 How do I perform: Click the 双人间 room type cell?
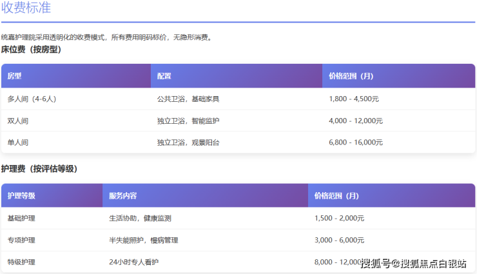17,121
